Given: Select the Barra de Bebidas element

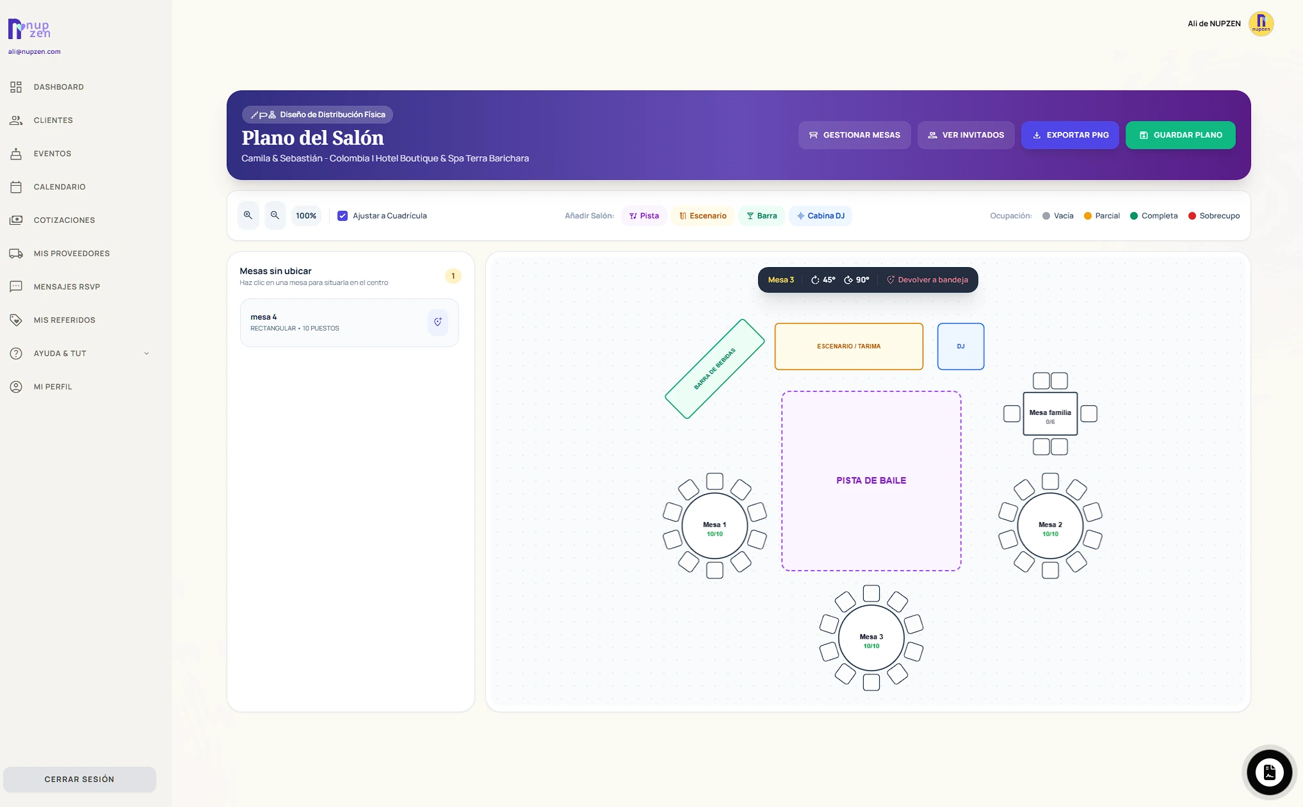Looking at the screenshot, I should pyautogui.click(x=715, y=369).
